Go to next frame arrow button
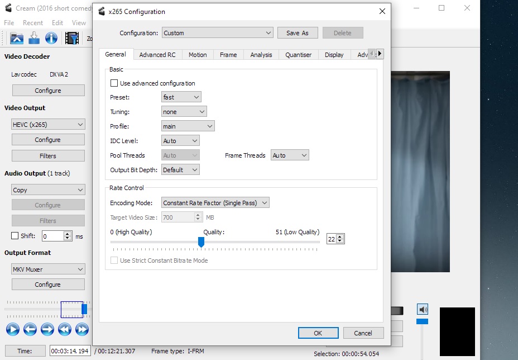The image size is (518, 360). point(47,330)
